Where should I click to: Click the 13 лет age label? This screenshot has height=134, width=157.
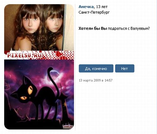click(102, 7)
